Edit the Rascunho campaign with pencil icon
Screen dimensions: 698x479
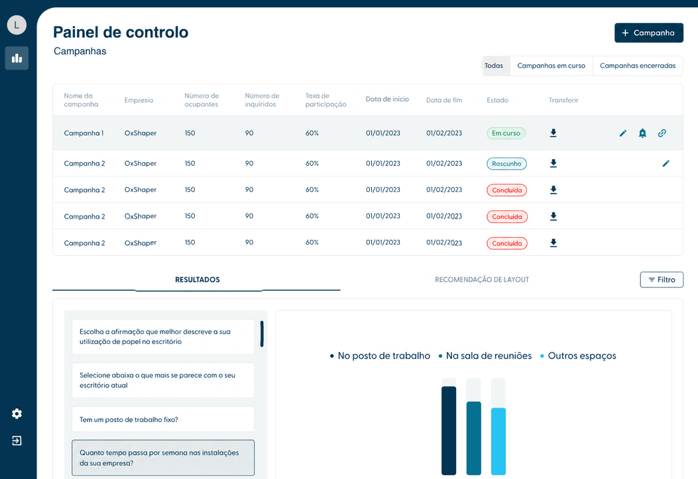click(x=666, y=164)
